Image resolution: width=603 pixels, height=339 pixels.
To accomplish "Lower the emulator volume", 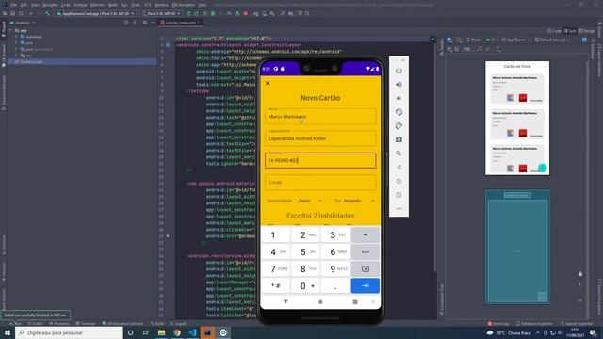I will (399, 98).
